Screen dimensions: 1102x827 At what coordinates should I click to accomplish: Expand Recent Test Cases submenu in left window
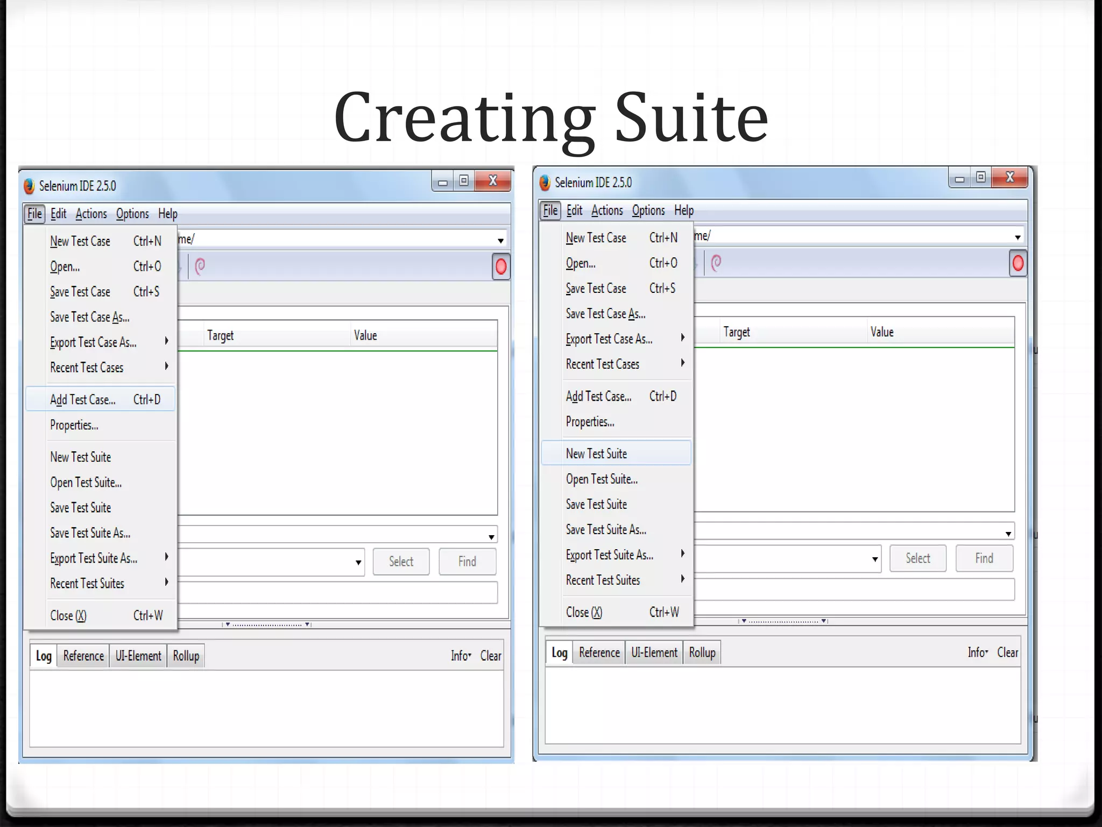(x=101, y=368)
